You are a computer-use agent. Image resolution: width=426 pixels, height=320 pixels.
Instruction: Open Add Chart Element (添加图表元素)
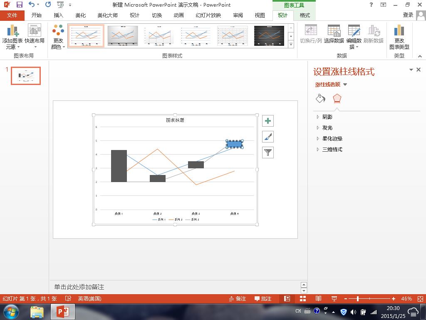[12, 37]
